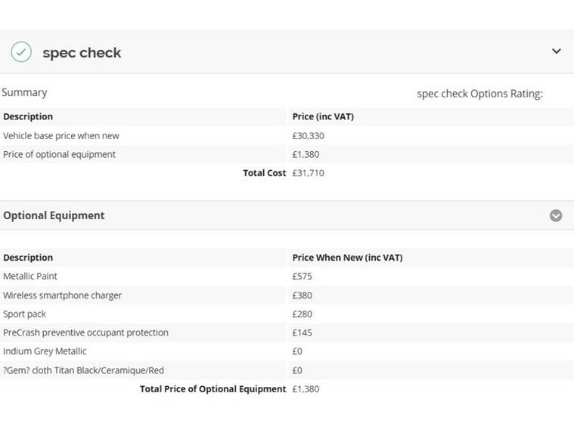Select the Summary label
Screen dimensions: 574x430
[x=24, y=92]
